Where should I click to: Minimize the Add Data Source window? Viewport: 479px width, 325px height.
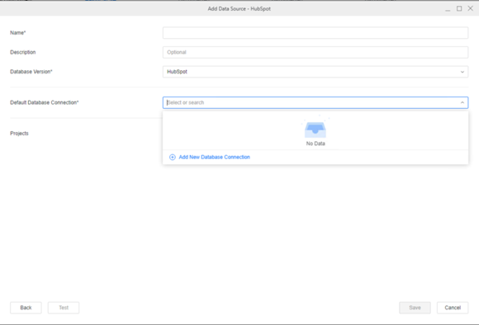click(x=448, y=9)
